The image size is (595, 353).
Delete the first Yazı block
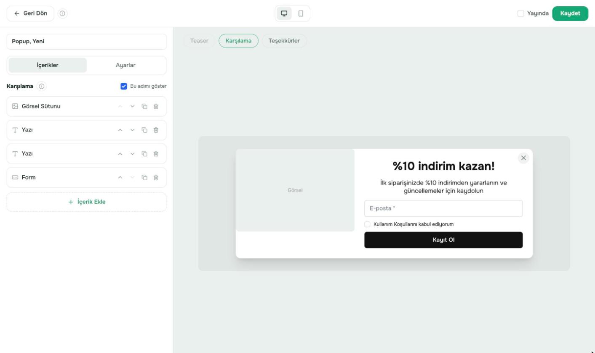[156, 130]
